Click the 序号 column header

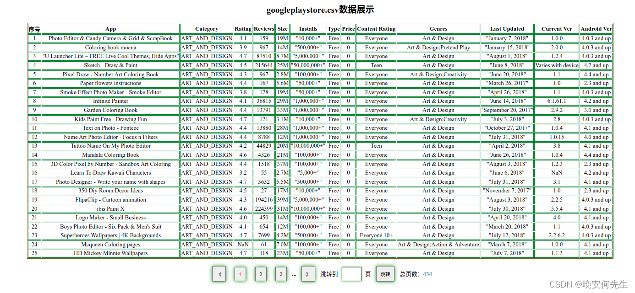(x=34, y=29)
